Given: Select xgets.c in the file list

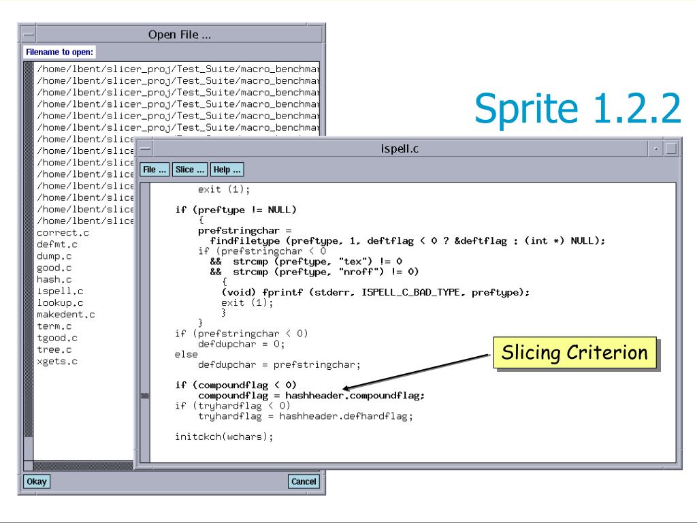Looking at the screenshot, I should (57, 361).
